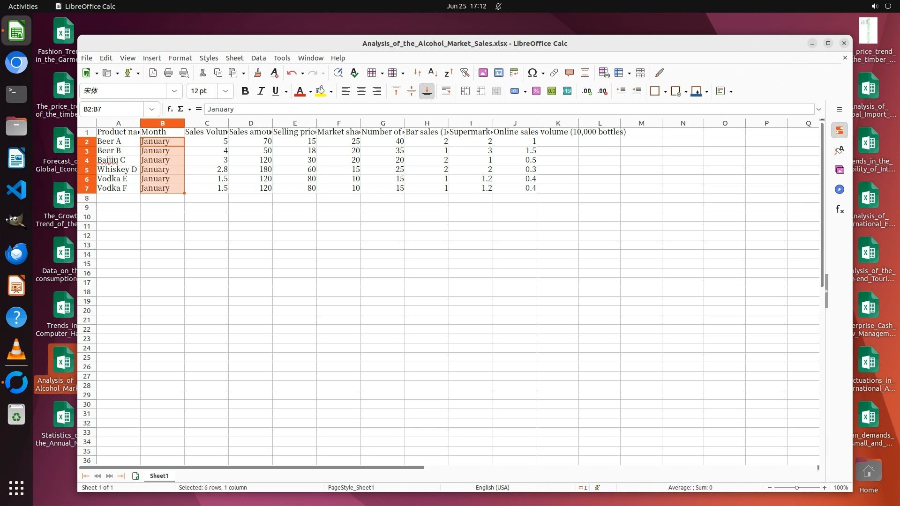The height and width of the screenshot is (506, 900).
Task: Click the Format as Percent icon
Action: (x=536, y=91)
